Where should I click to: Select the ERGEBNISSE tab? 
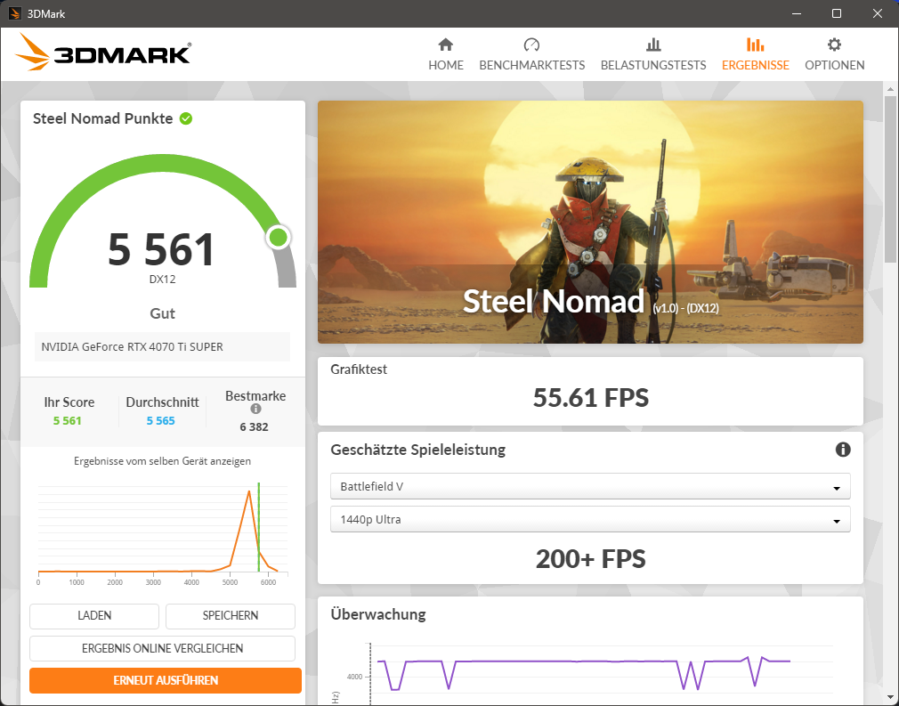[755, 54]
